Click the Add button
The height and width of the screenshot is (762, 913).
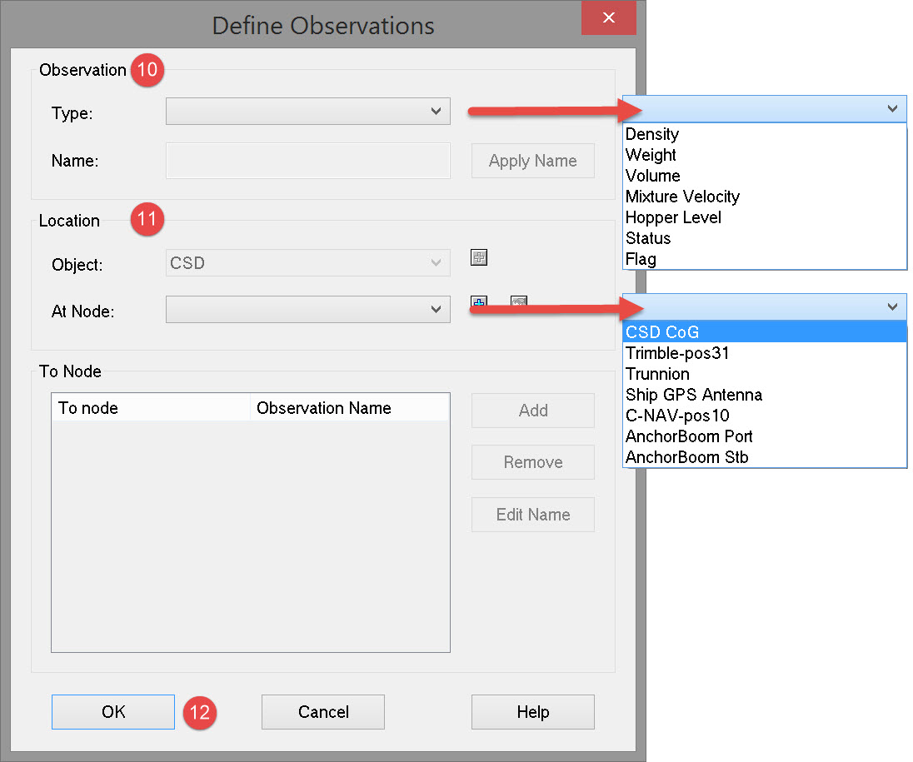tap(533, 411)
